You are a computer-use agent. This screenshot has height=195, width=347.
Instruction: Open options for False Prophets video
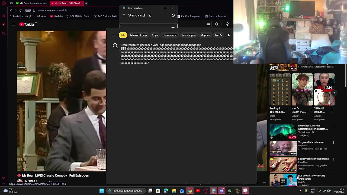click(x=334, y=159)
